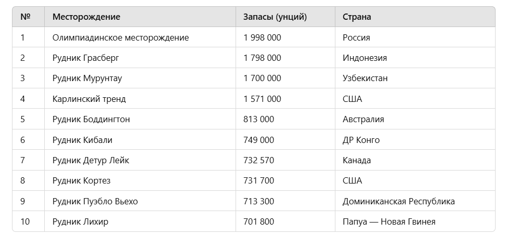The height and width of the screenshot is (235, 507).
Task: Select the Карлинский тренд cell
Action: tap(89, 99)
